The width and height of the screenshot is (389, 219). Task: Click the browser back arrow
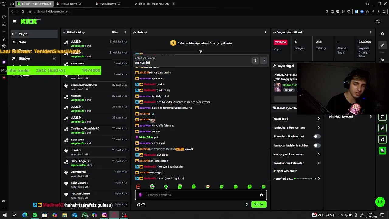12,12
